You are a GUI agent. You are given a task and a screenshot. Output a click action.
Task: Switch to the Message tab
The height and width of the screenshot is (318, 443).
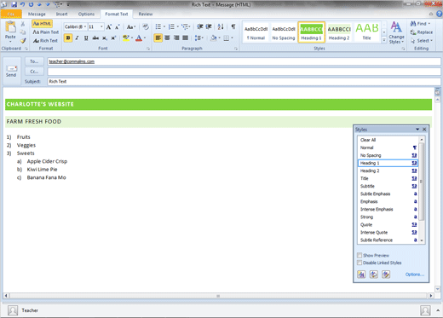point(37,14)
